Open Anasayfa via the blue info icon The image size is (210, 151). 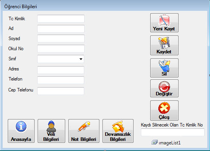pyautogui.click(x=21, y=126)
